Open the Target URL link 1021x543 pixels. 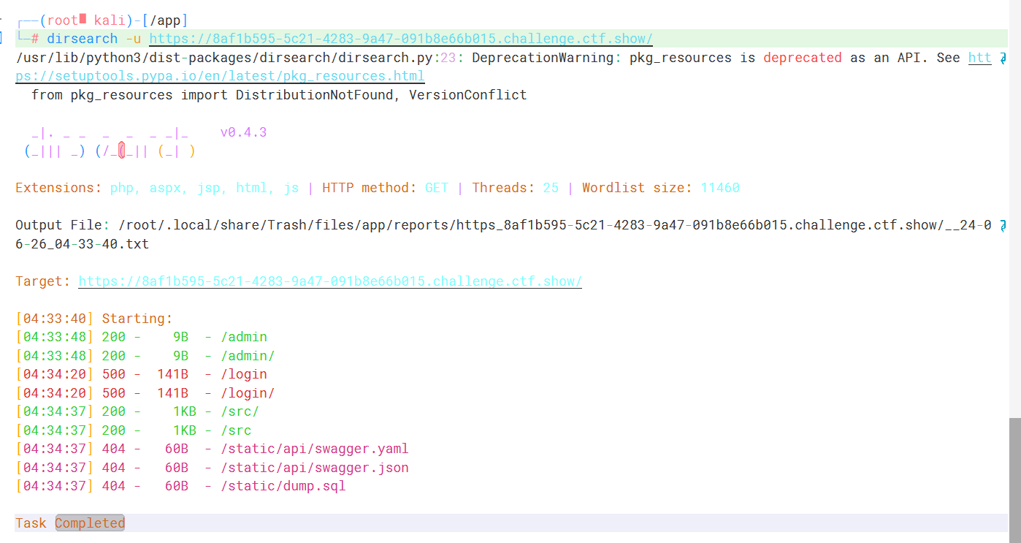click(330, 281)
